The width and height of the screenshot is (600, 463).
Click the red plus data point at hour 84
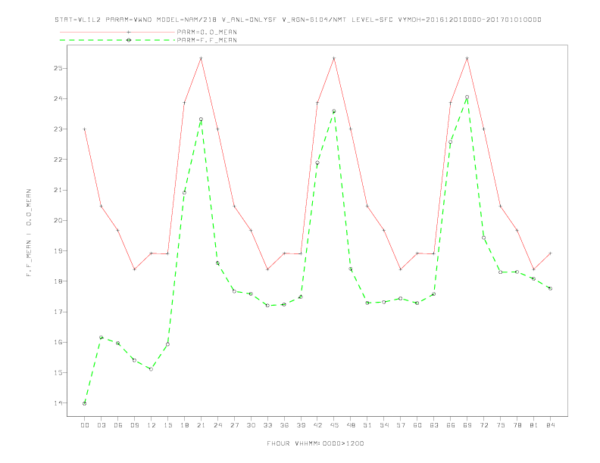550,253
